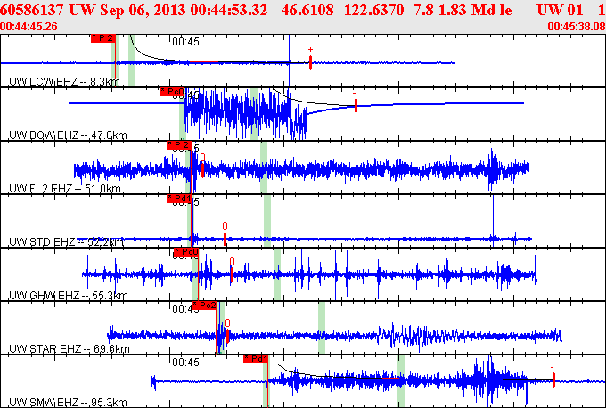Screen dimensions: 606x408
Task: Click the UW BOW EHZ 47.8km label
Action: click(x=68, y=135)
